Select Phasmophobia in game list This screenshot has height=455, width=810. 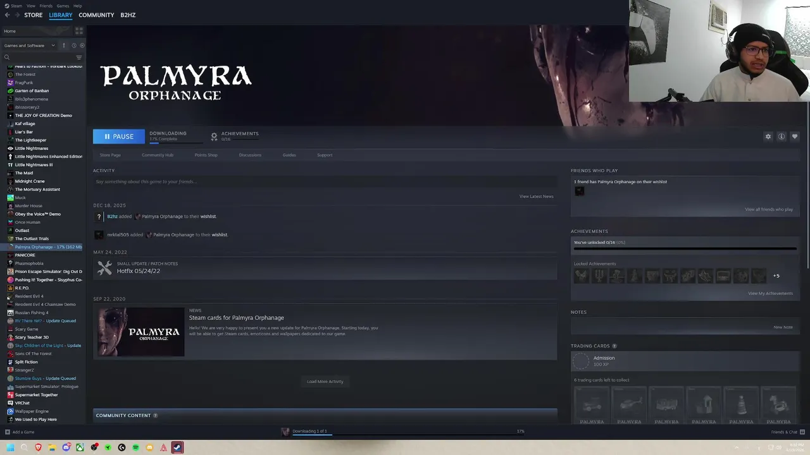pos(29,264)
